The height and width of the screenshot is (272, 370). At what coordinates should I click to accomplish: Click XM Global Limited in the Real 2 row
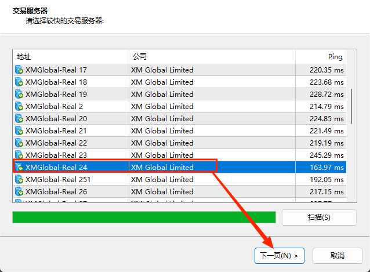(x=162, y=106)
